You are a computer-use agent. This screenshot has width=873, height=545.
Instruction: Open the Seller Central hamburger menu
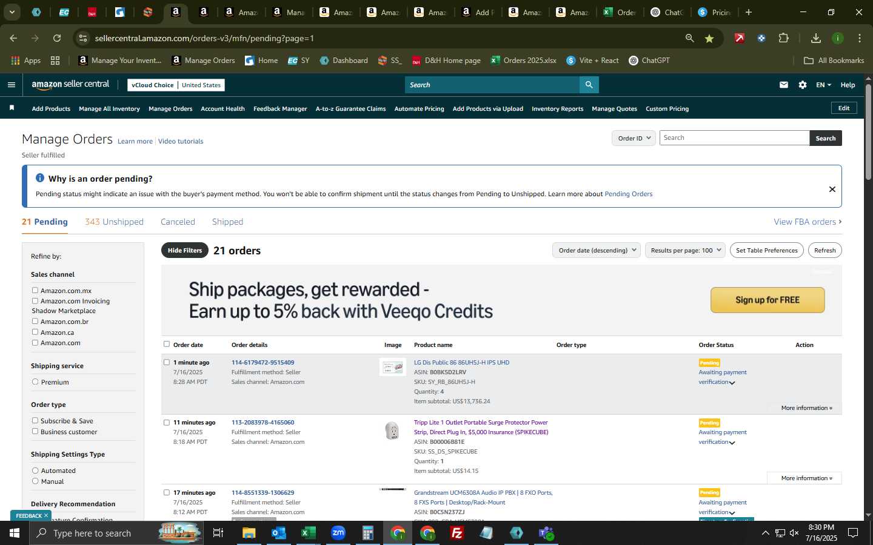11,85
